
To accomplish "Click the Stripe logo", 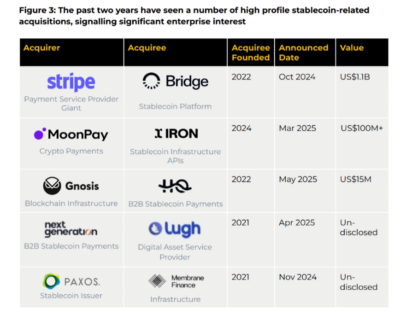I will pos(71,82).
